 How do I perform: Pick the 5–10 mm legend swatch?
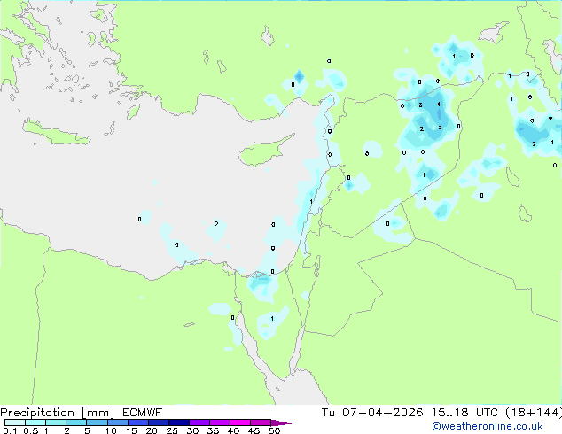(97, 422)
